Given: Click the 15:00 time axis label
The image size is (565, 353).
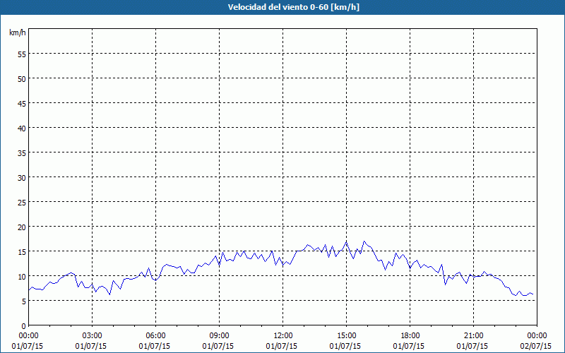Looking at the screenshot, I should point(346,336).
